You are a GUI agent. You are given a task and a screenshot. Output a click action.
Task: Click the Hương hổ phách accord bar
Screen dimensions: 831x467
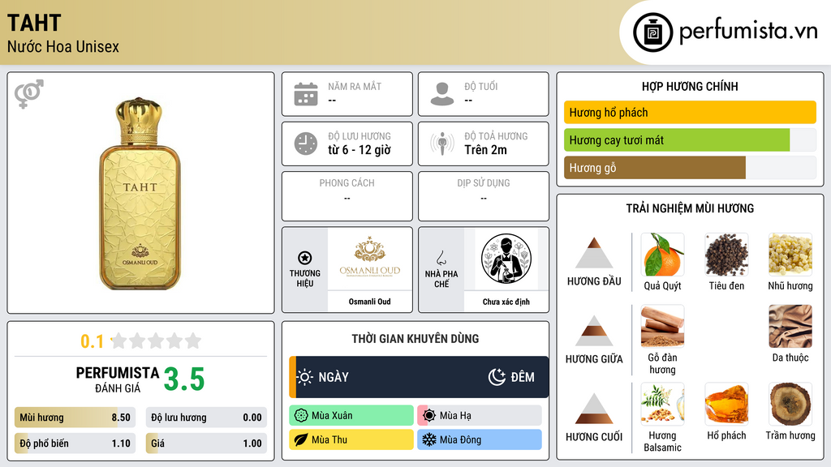click(690, 112)
